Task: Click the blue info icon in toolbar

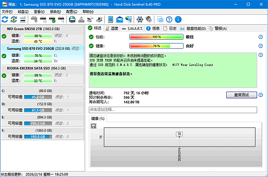Action: (x=178, y=19)
